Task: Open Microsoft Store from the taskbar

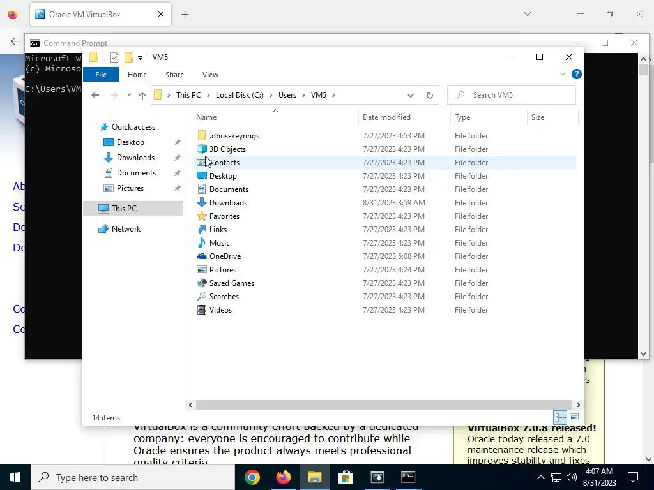Action: click(346, 477)
